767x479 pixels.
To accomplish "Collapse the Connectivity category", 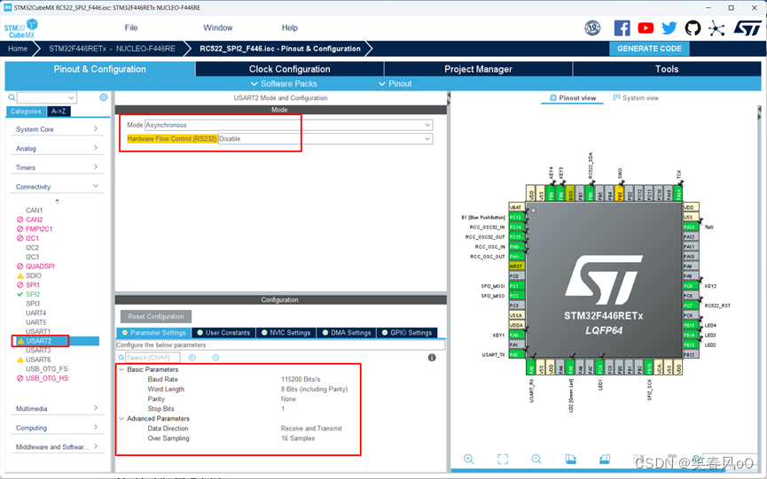I will pos(58,187).
